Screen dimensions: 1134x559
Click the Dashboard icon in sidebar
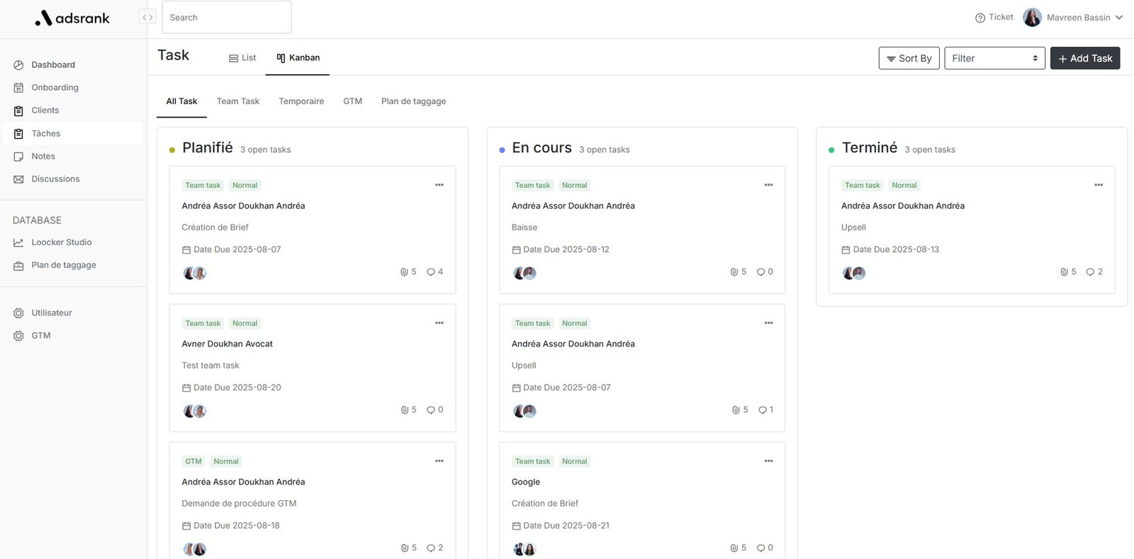click(x=18, y=65)
